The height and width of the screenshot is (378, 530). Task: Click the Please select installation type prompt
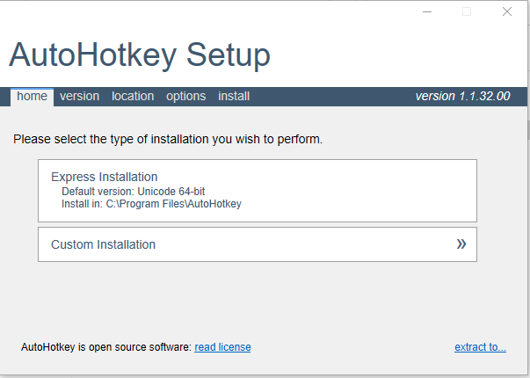(168, 139)
